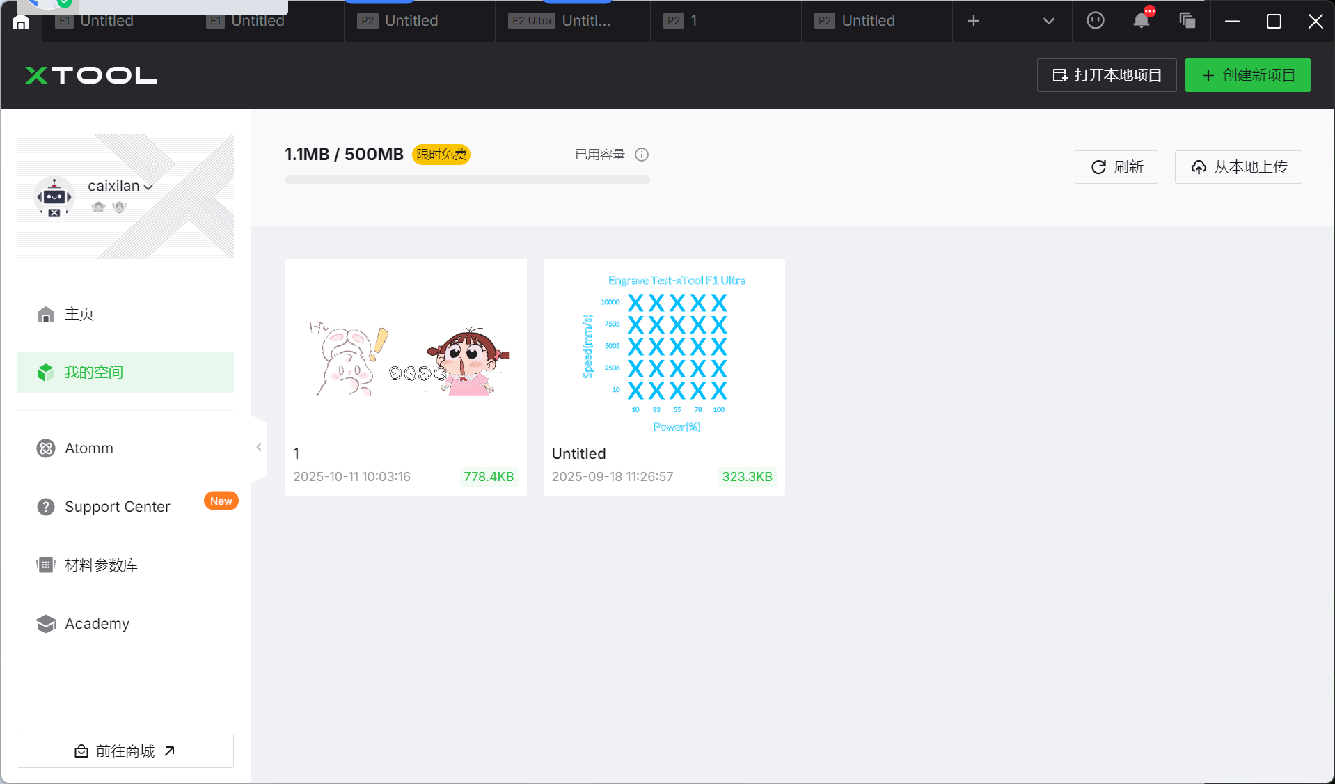This screenshot has height=784, width=1335.
Task: Open the notifications bell icon
Action: [1141, 21]
